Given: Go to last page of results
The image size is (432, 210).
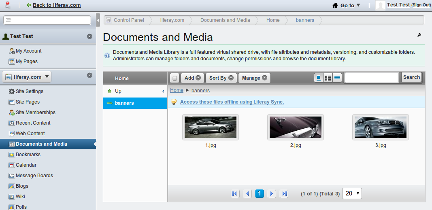Looking at the screenshot, I should coord(284,194).
